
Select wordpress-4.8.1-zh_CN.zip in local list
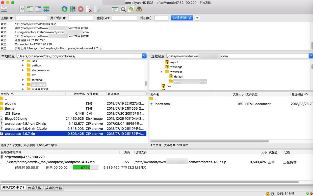point(73,124)
